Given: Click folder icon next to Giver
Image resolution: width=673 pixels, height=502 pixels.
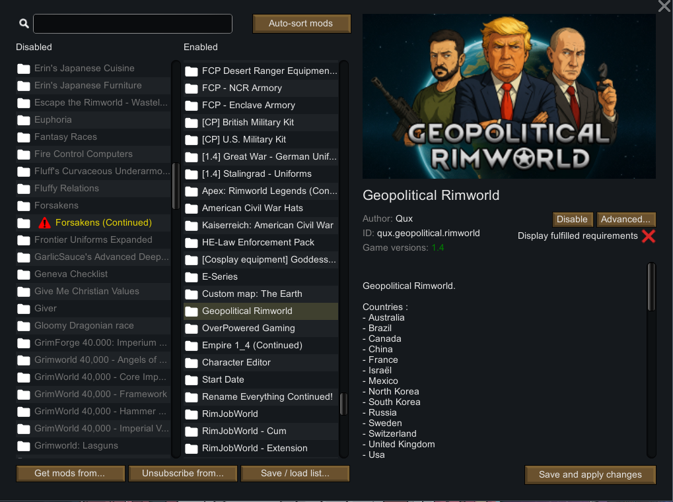Looking at the screenshot, I should tap(24, 309).
